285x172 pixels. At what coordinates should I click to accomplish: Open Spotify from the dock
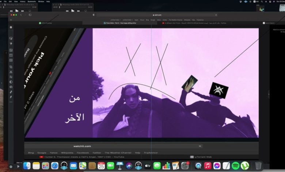point(236,166)
